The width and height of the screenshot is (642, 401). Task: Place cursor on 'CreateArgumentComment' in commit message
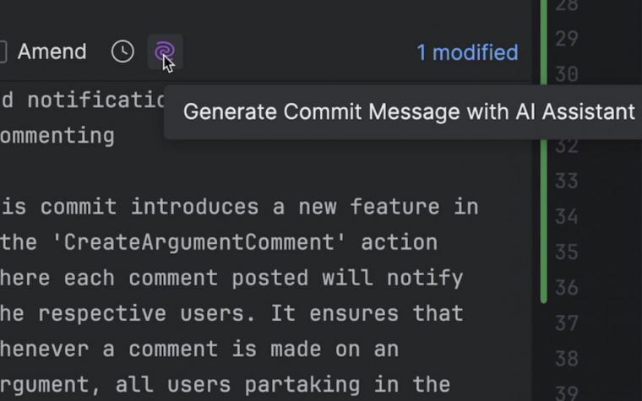tap(199, 242)
